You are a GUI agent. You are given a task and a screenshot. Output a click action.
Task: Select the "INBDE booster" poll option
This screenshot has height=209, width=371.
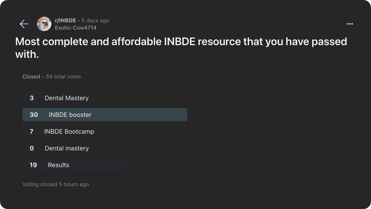pos(70,115)
